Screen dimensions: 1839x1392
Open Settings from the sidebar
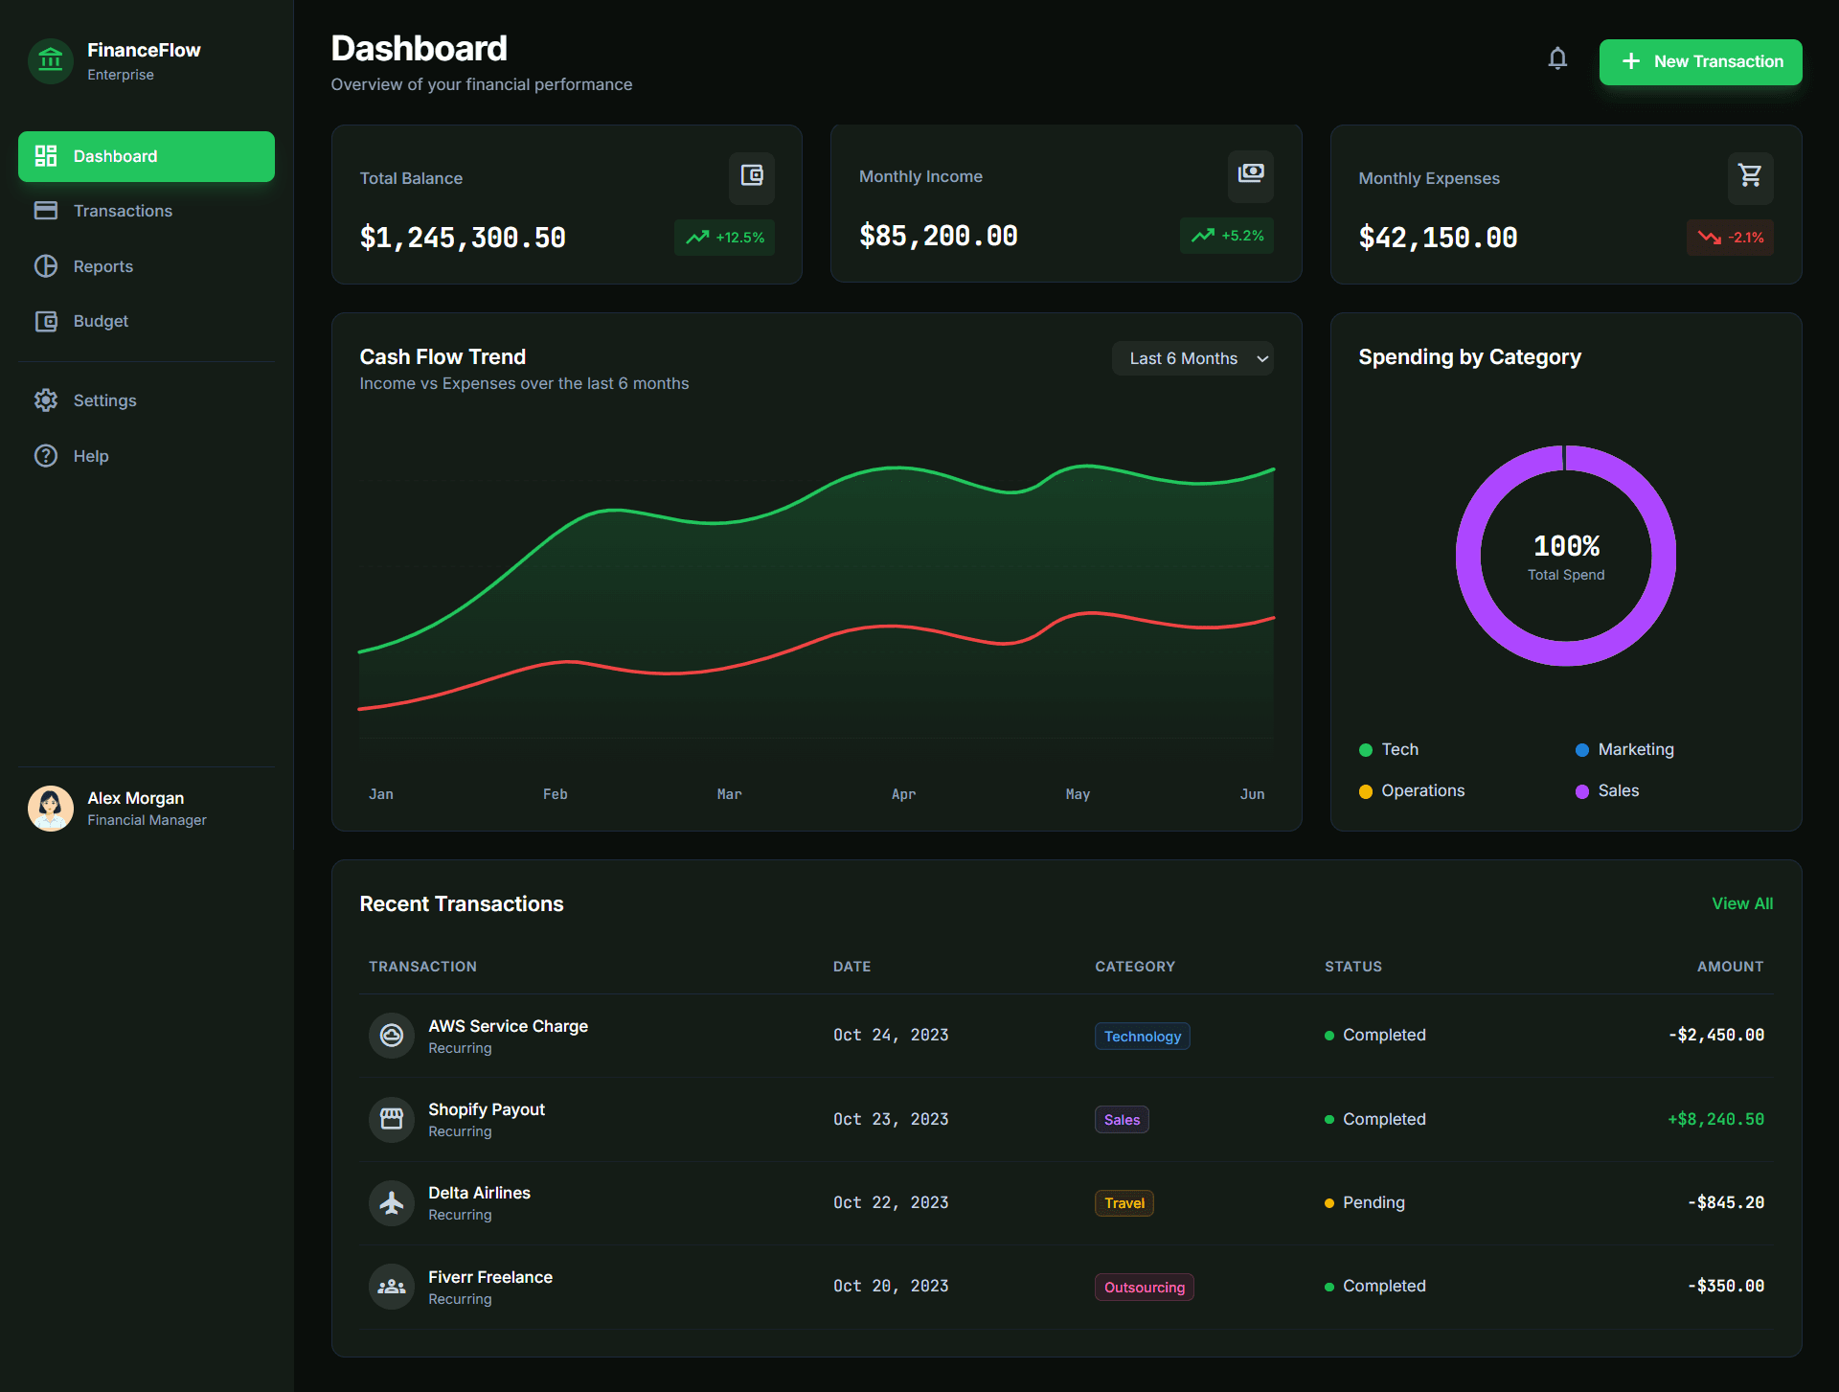104,400
